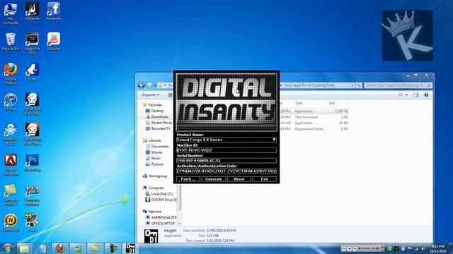Open the Music library
This screenshot has width=453, height=254.
[156, 158]
